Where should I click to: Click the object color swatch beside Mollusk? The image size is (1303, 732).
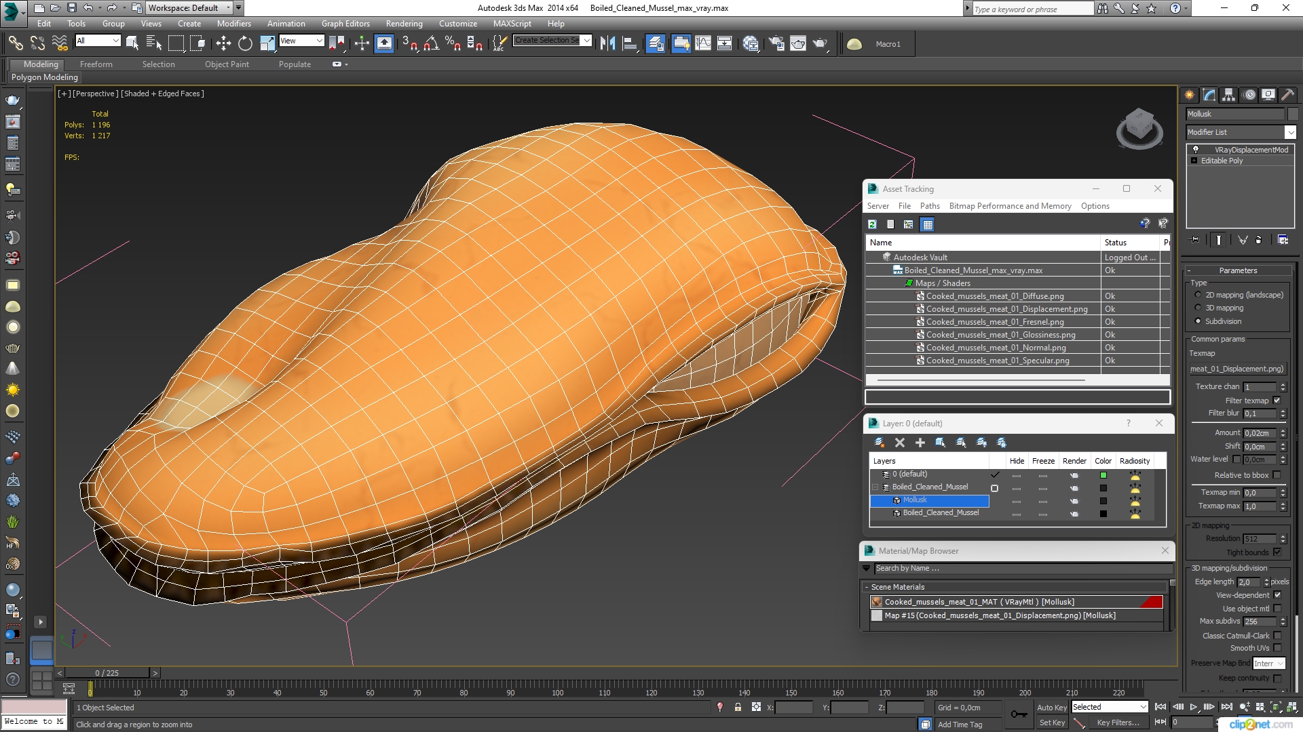[x=1293, y=114]
